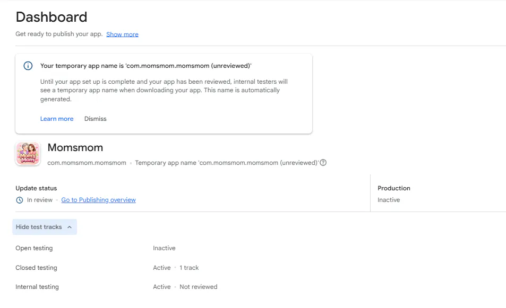
Task: Click the Inactive status under Production
Action: [x=389, y=200]
